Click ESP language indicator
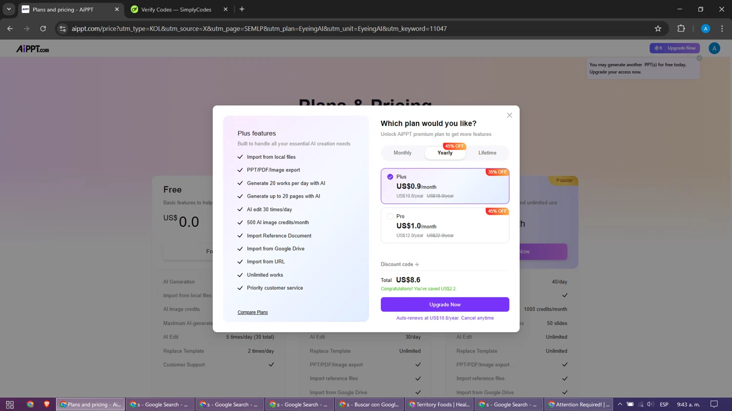 (x=664, y=404)
